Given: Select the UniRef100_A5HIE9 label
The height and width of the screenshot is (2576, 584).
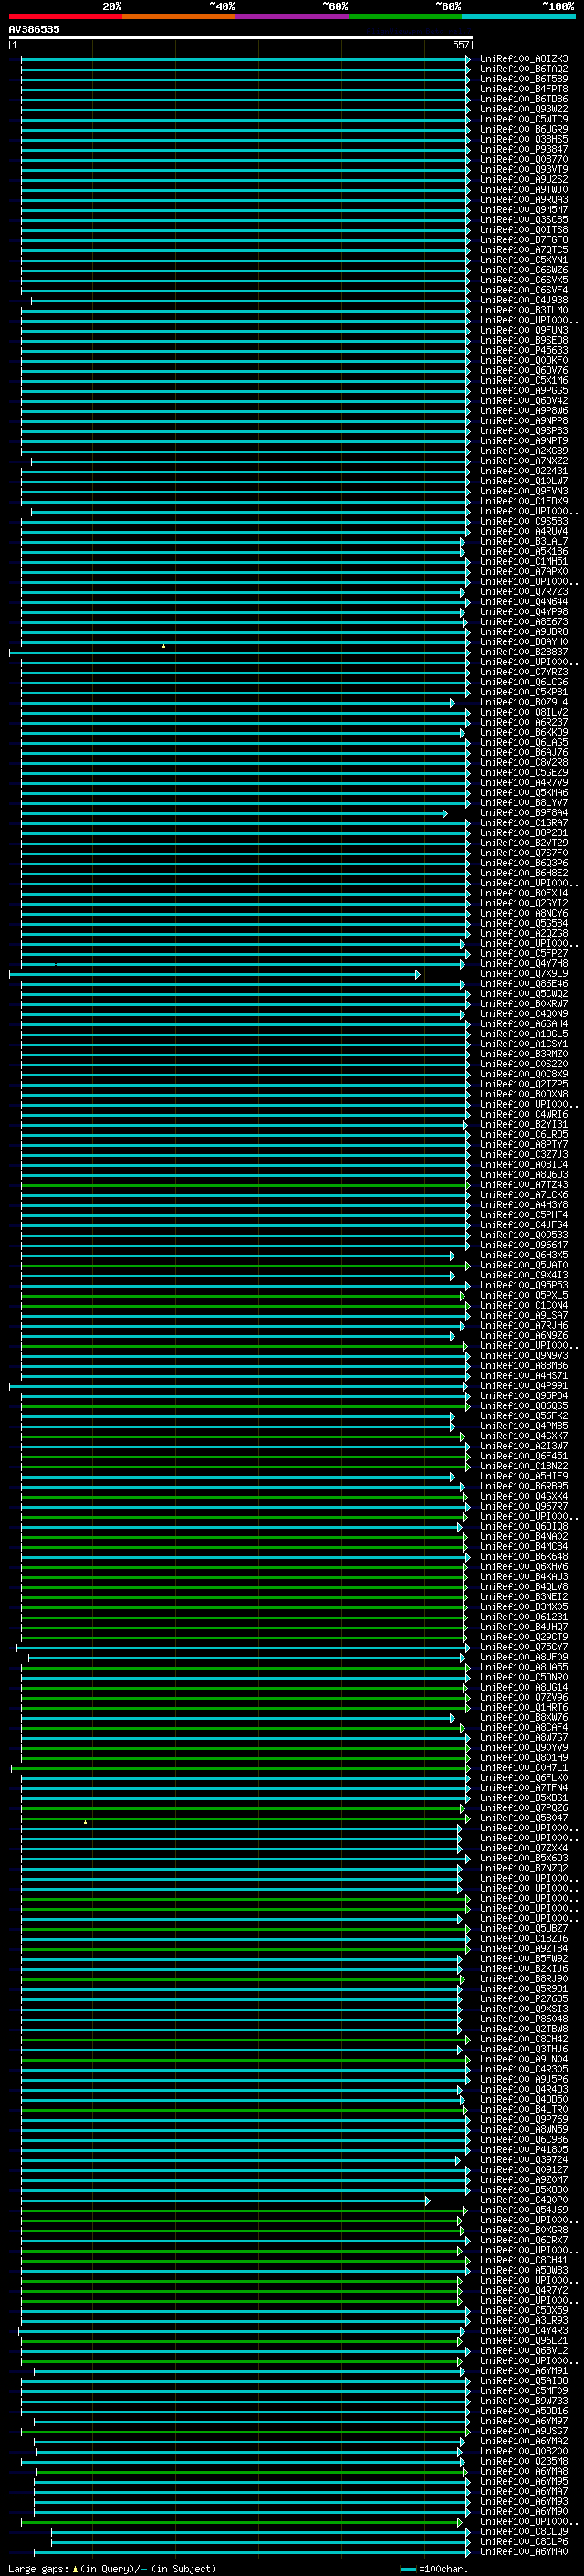Looking at the screenshot, I should (x=524, y=1476).
